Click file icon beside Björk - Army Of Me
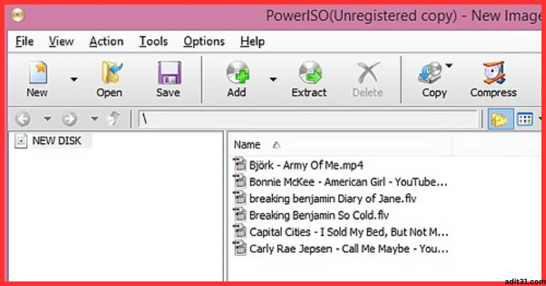The height and width of the screenshot is (286, 546). click(239, 164)
